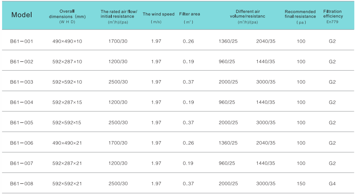Screen dimensions: 355x194
Task: Click the B61-002 model cell
Action: pyautogui.click(x=22, y=62)
